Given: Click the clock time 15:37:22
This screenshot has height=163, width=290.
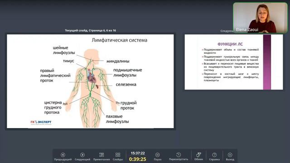Looking at the screenshot, I should pos(138,153).
